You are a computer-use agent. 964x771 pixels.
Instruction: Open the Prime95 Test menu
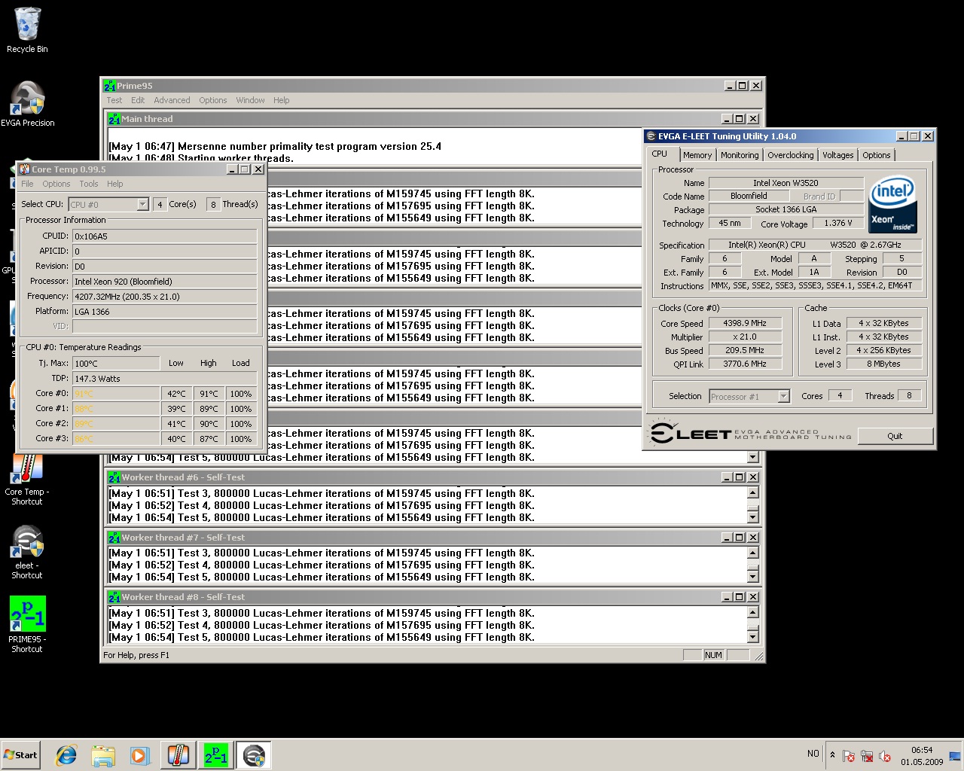[114, 100]
